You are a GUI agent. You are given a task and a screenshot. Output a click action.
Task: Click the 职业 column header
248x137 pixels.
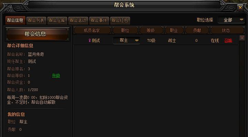[174, 30]
